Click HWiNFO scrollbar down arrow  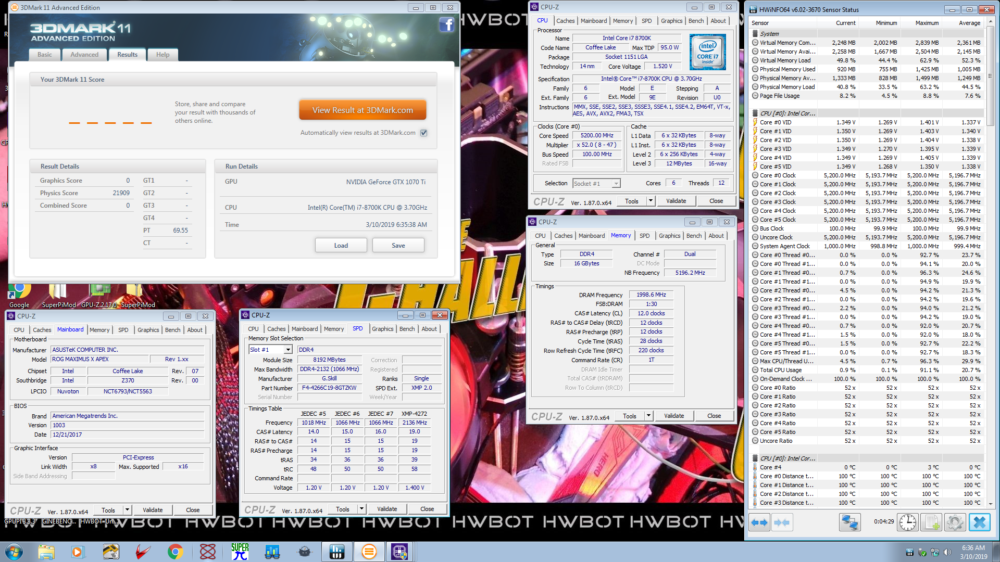pos(990,504)
